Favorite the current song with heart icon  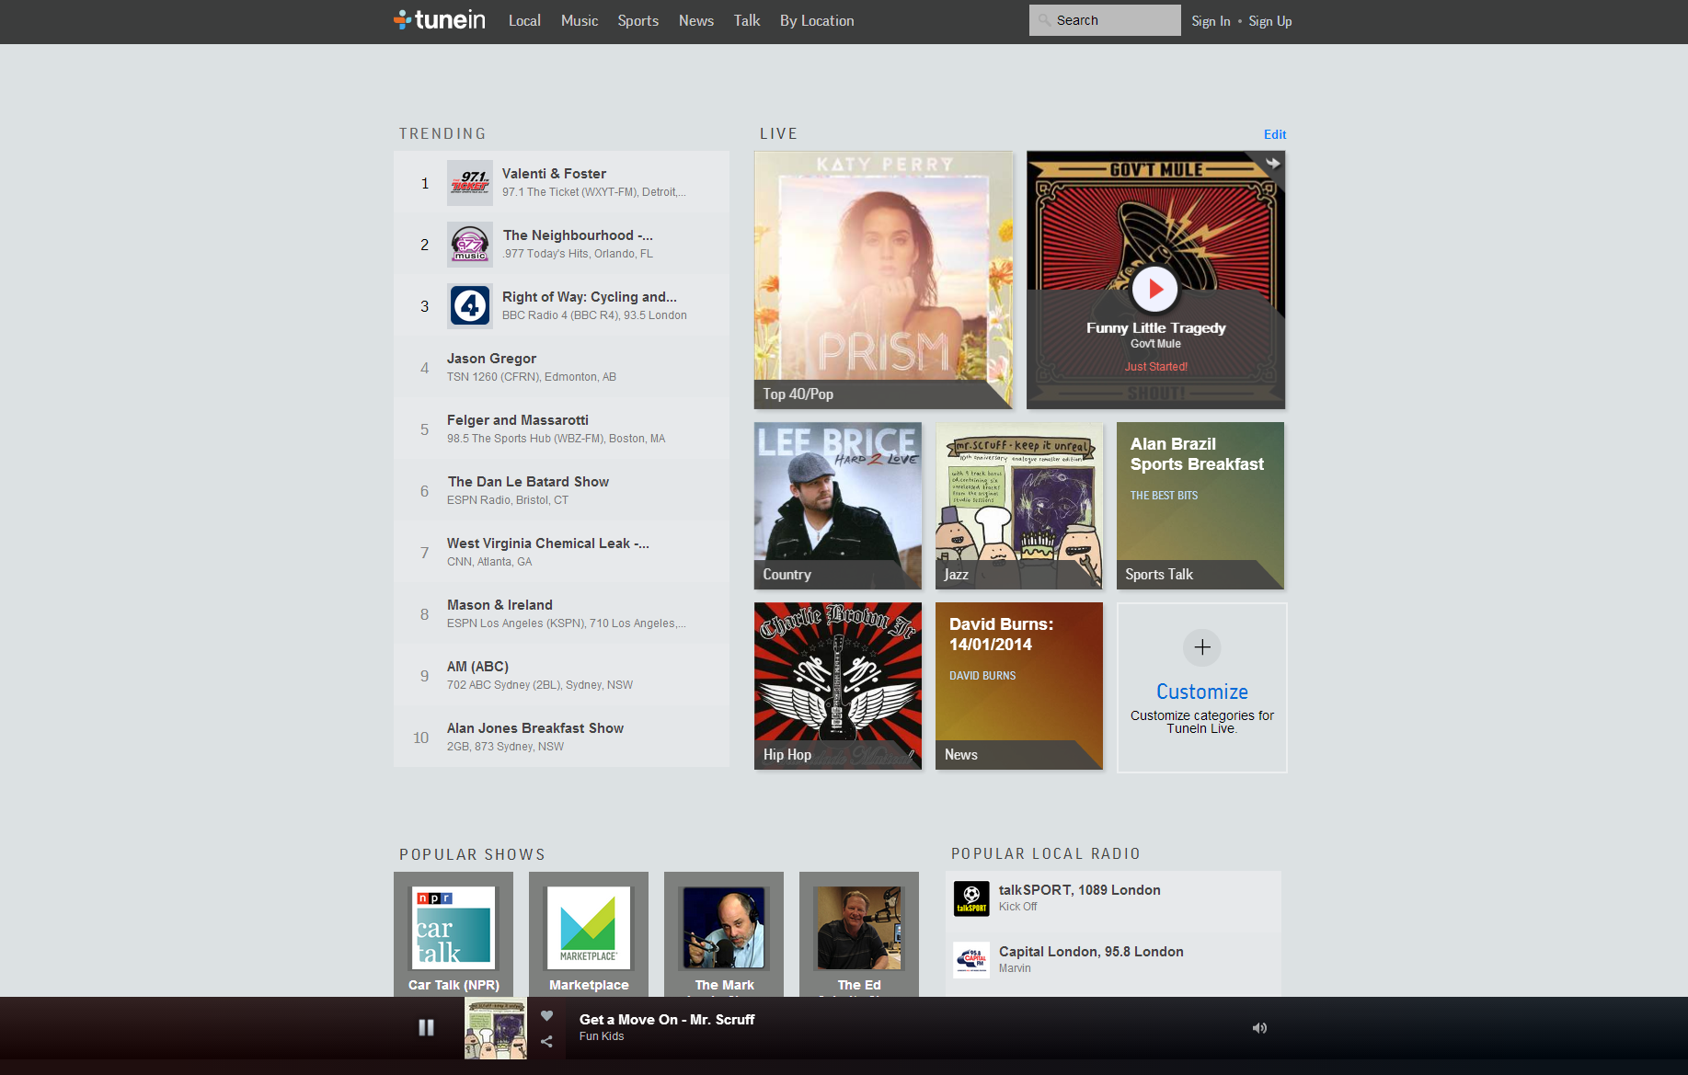546,1015
